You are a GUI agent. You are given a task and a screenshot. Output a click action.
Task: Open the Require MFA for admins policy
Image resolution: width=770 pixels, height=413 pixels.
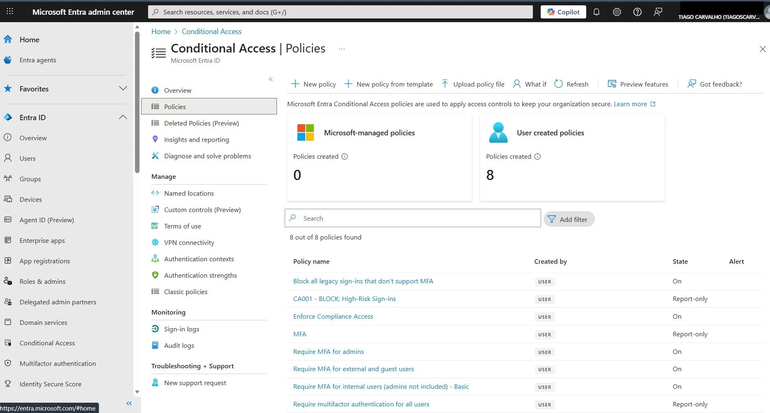[x=328, y=351]
